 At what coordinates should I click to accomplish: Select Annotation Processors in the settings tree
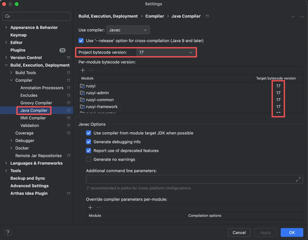pyautogui.click(x=42, y=88)
